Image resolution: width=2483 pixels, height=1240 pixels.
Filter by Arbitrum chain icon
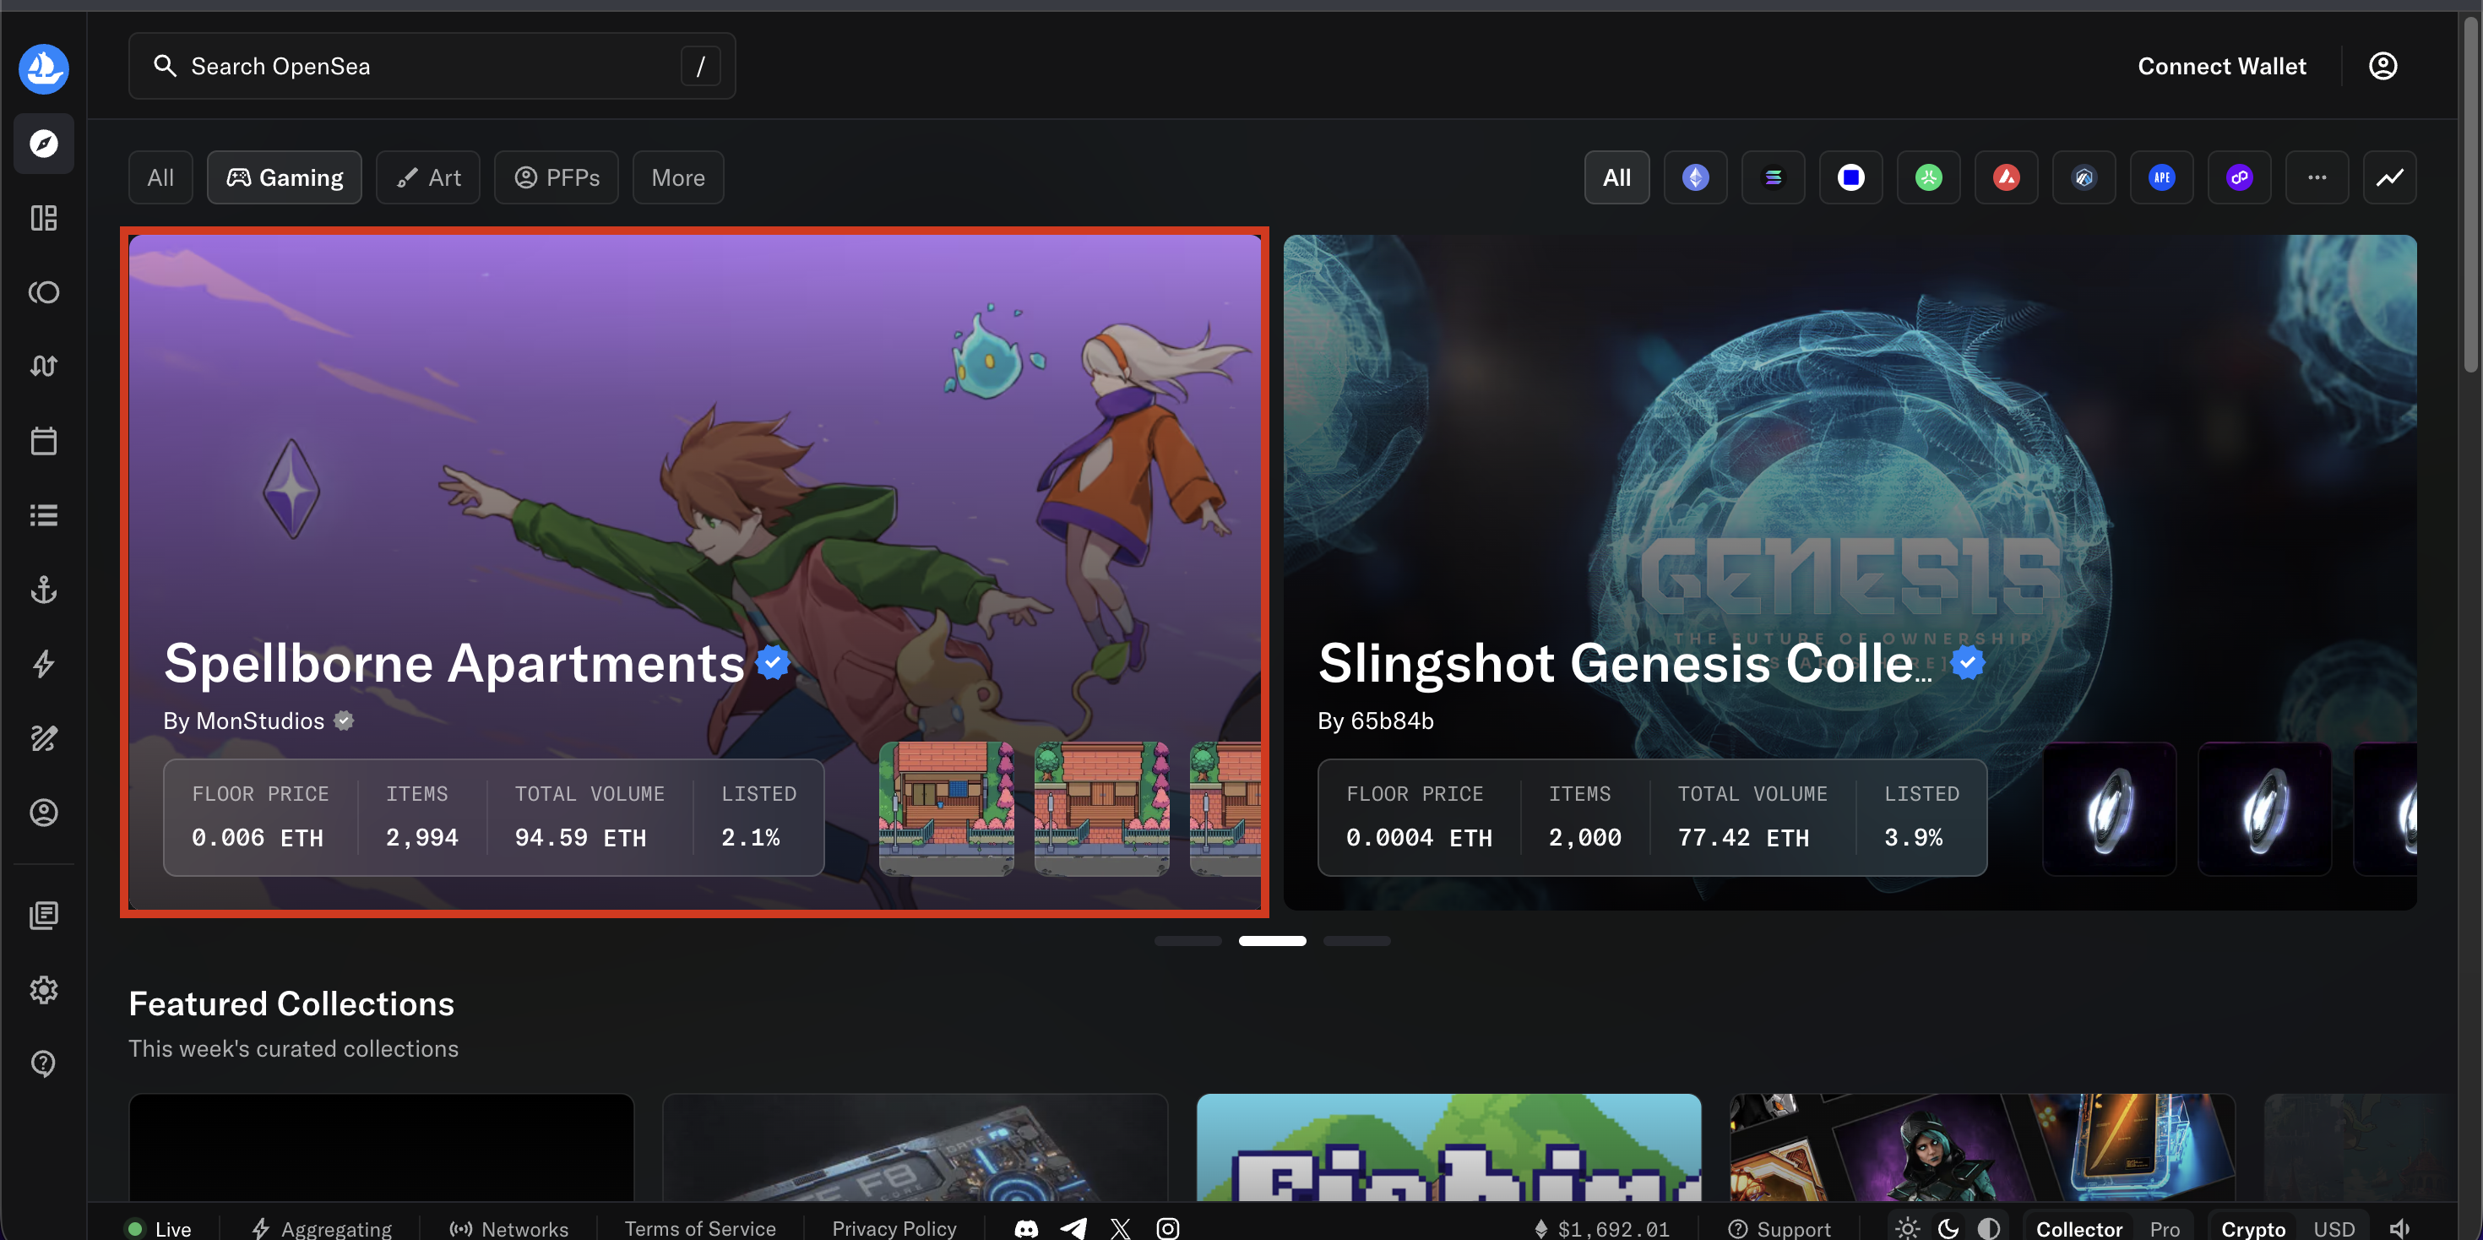point(2084,177)
